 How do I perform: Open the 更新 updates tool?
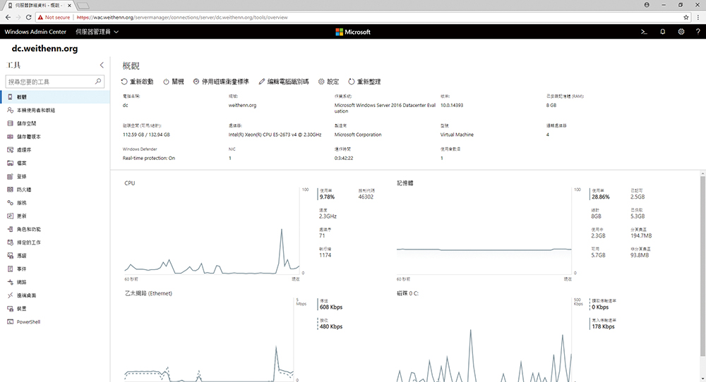pyautogui.click(x=54, y=216)
